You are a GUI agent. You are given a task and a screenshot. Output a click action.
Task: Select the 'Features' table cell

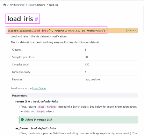17,79
